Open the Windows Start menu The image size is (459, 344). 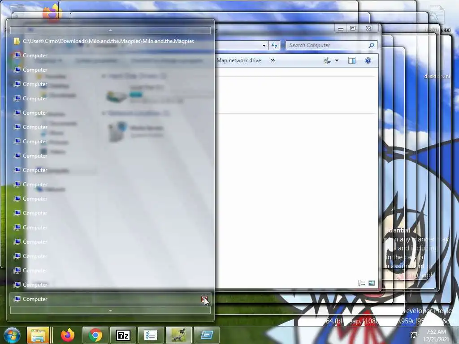[12, 335]
